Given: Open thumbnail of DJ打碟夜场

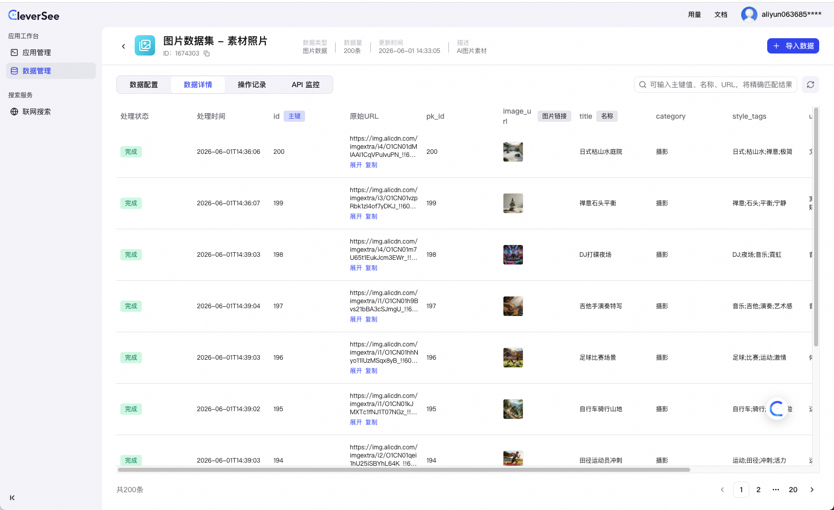Looking at the screenshot, I should 513,255.
